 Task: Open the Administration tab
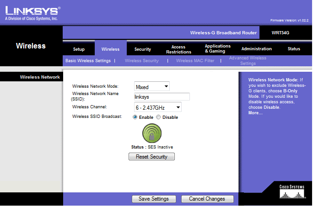[x=257, y=48]
